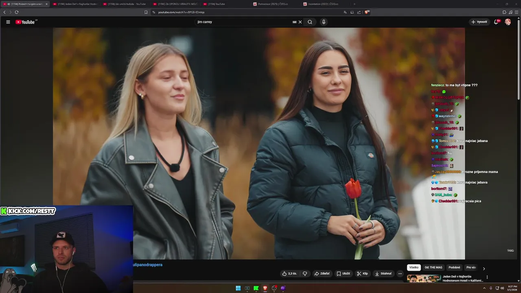Switch to Brave in taskbar
The image size is (521, 293).
(265, 288)
